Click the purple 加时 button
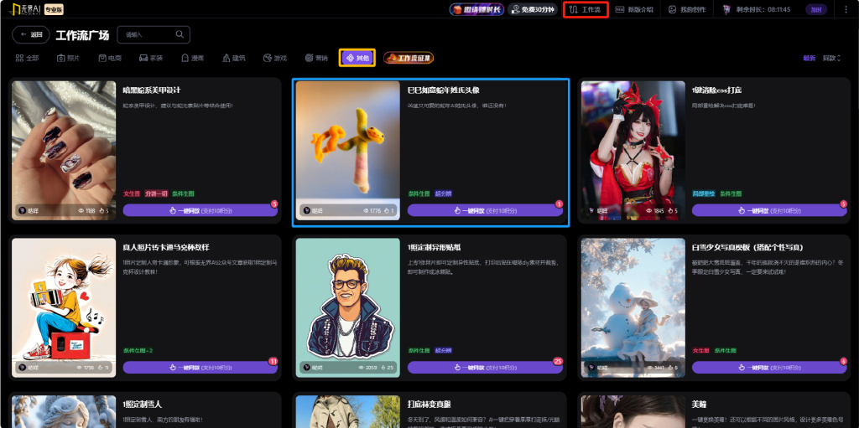Viewport: 859px width, 428px height. (x=815, y=10)
